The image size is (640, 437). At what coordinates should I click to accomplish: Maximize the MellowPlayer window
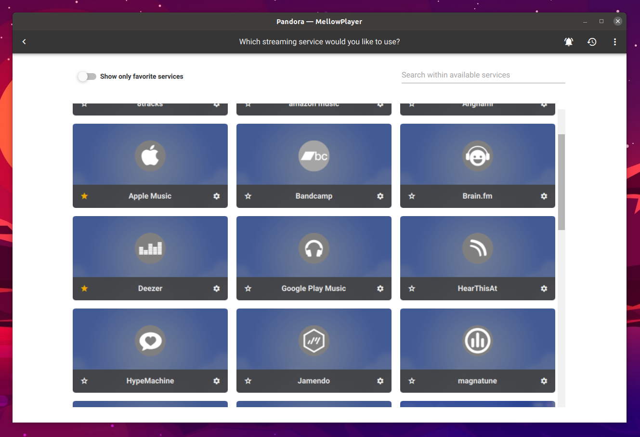pos(601,21)
